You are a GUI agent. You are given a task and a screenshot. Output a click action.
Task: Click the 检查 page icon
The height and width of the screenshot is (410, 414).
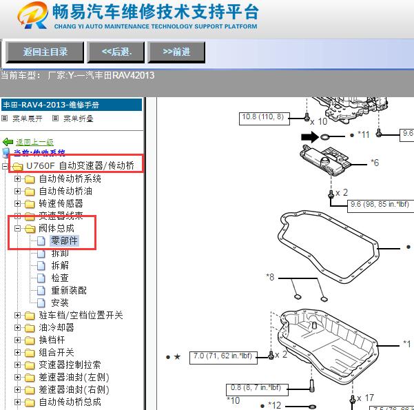point(41,278)
